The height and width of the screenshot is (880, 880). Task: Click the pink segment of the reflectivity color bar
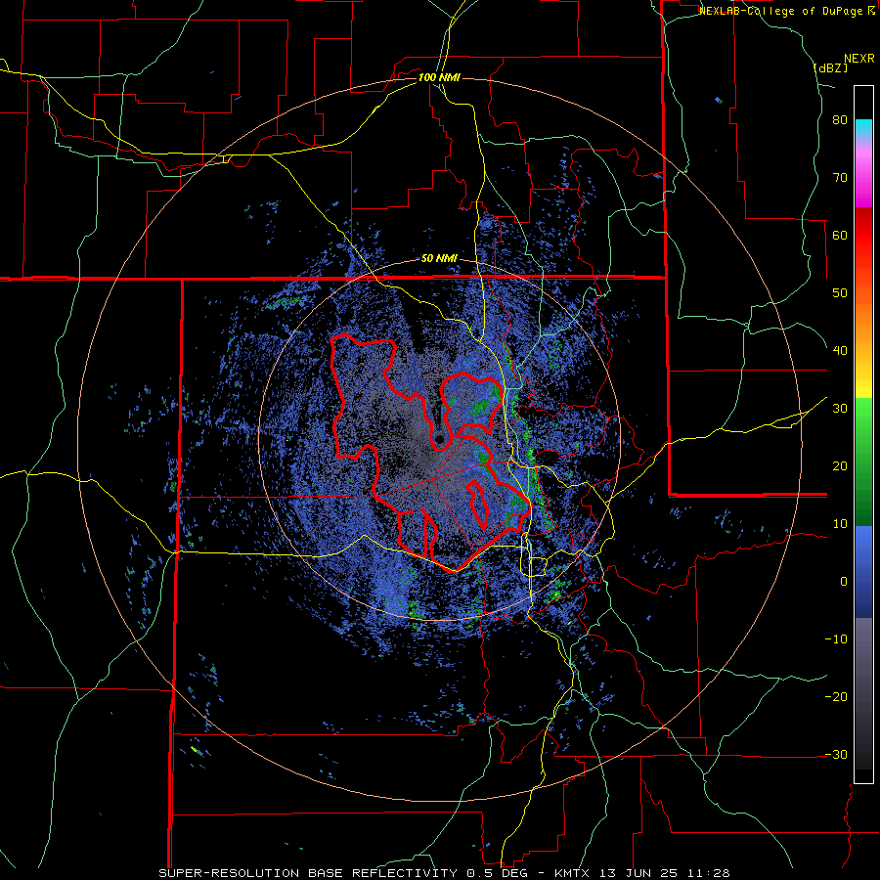863,174
